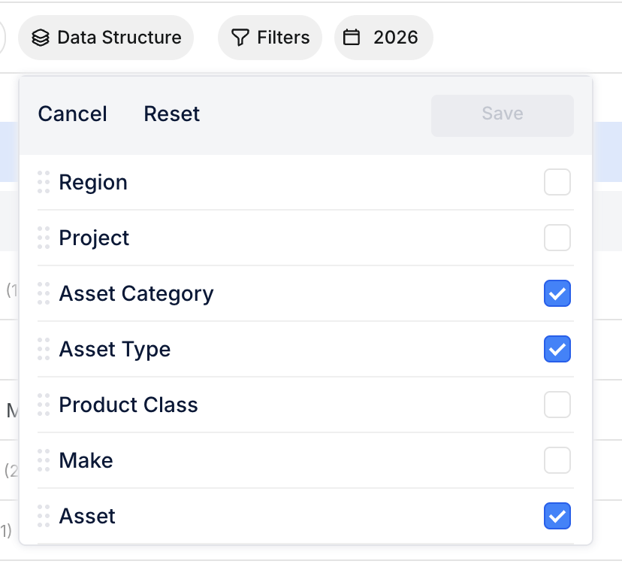Enable the Region checkbox
Viewport: 622px width, 567px height.
point(557,182)
